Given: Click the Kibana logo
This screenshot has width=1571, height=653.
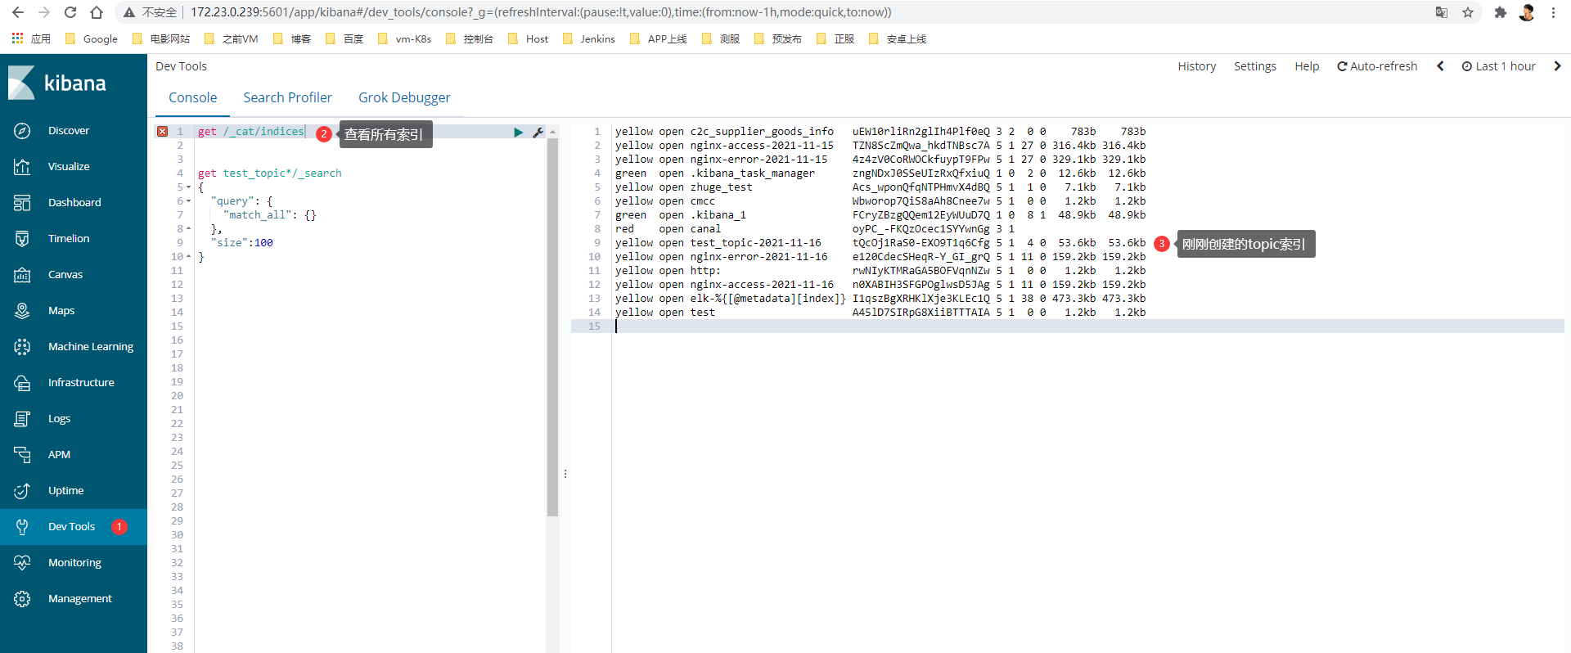Looking at the screenshot, I should pos(57,83).
